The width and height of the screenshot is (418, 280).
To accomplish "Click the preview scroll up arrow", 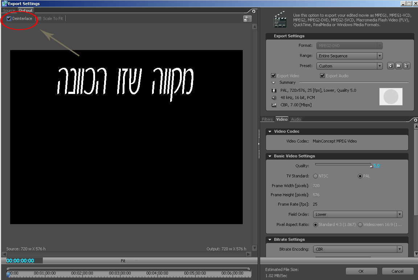I will [x=255, y=26].
